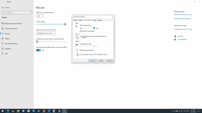Image resolution: width=202 pixels, height=113 pixels.
Task: Select the Pointer Options tab
Action: [x=88, y=20]
